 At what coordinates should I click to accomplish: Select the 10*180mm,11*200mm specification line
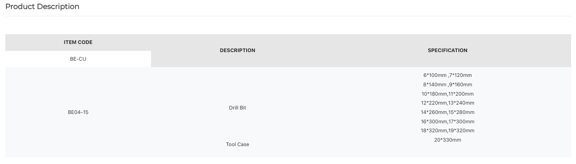[447, 94]
